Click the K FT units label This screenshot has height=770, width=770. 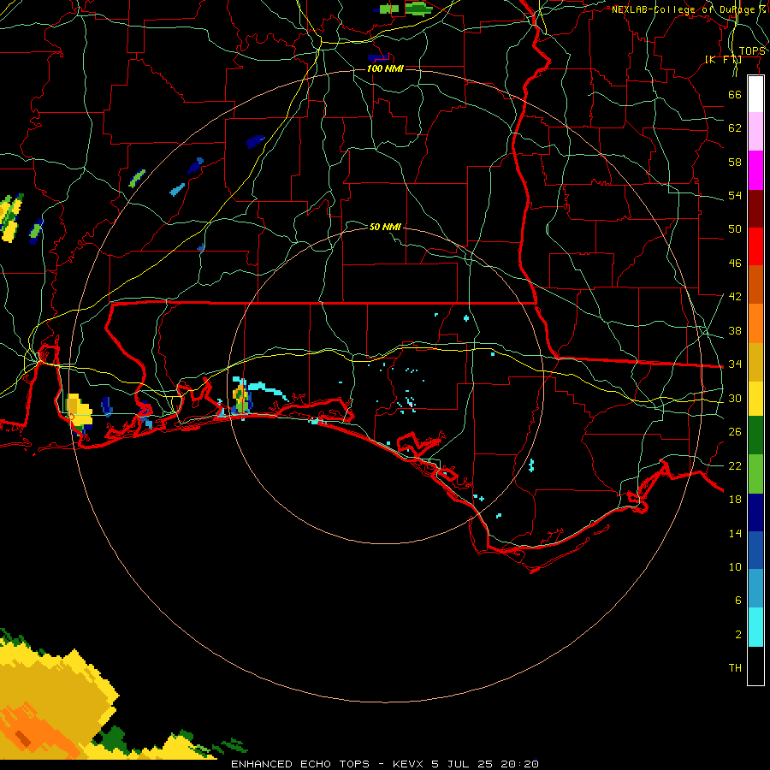pos(723,60)
